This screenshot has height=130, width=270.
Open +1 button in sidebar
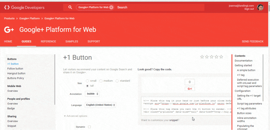click(x=13, y=64)
